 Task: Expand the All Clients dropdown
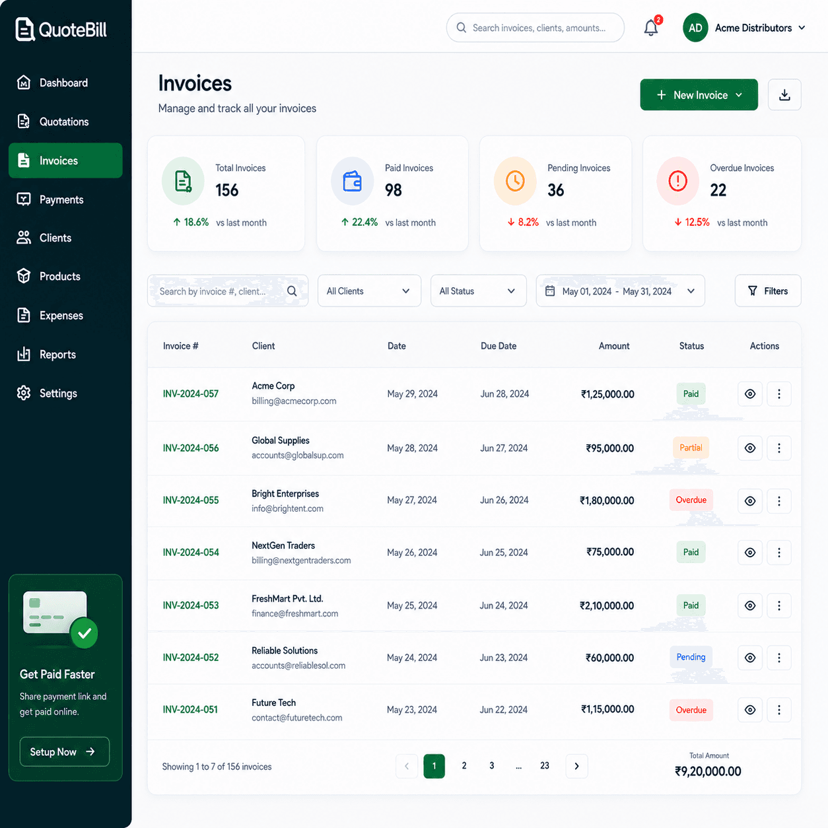coord(369,291)
